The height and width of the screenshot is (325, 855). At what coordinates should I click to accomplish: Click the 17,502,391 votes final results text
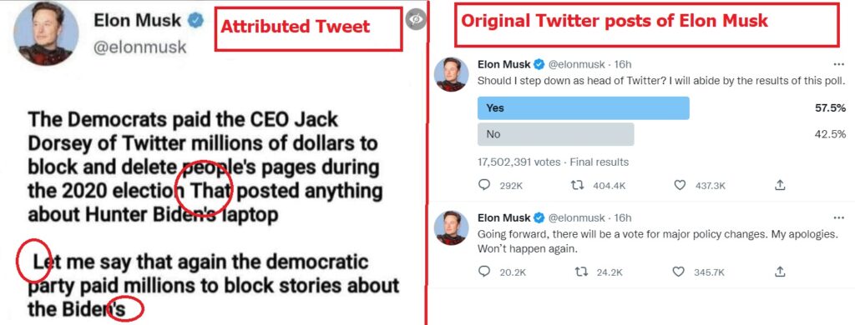pos(553,162)
